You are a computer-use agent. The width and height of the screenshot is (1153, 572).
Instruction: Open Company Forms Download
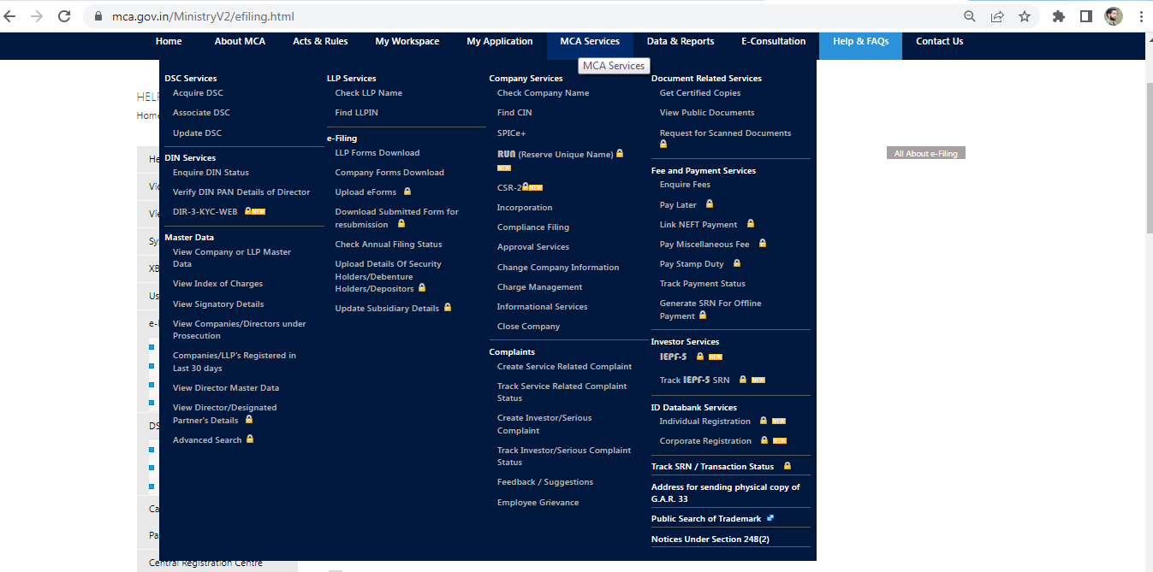click(x=389, y=172)
